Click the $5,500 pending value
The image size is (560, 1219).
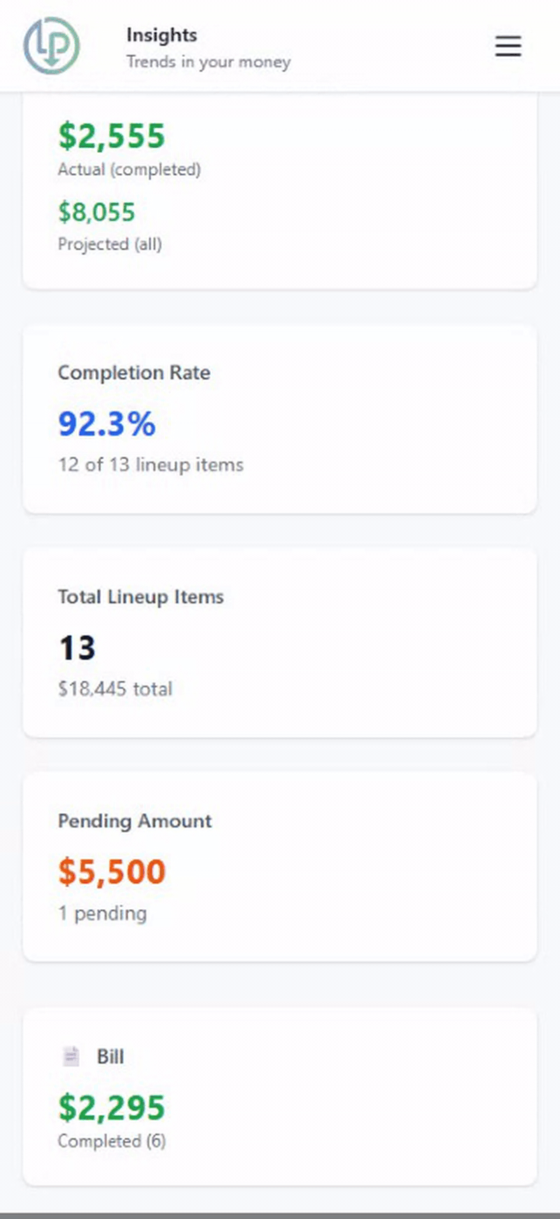click(111, 871)
